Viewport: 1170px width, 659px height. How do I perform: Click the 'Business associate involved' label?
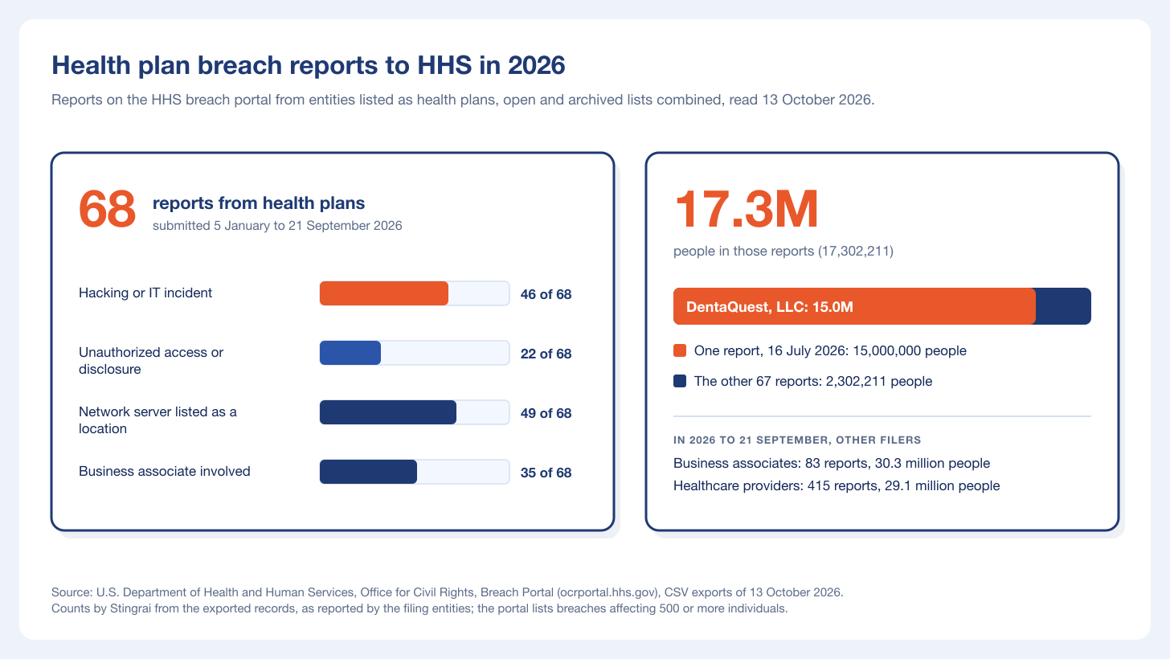tap(165, 472)
